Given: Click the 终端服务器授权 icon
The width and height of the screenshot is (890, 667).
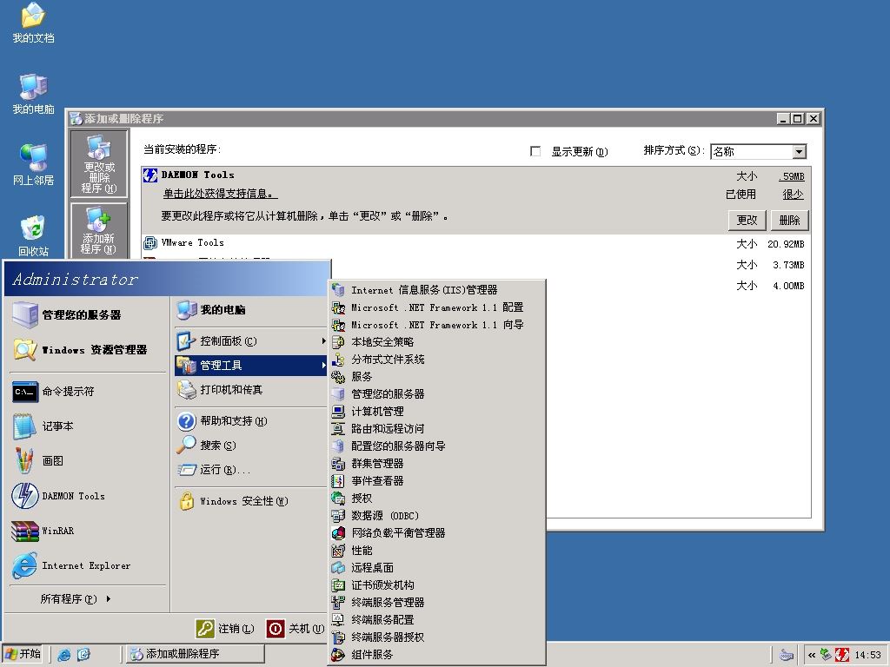Looking at the screenshot, I should coord(338,637).
